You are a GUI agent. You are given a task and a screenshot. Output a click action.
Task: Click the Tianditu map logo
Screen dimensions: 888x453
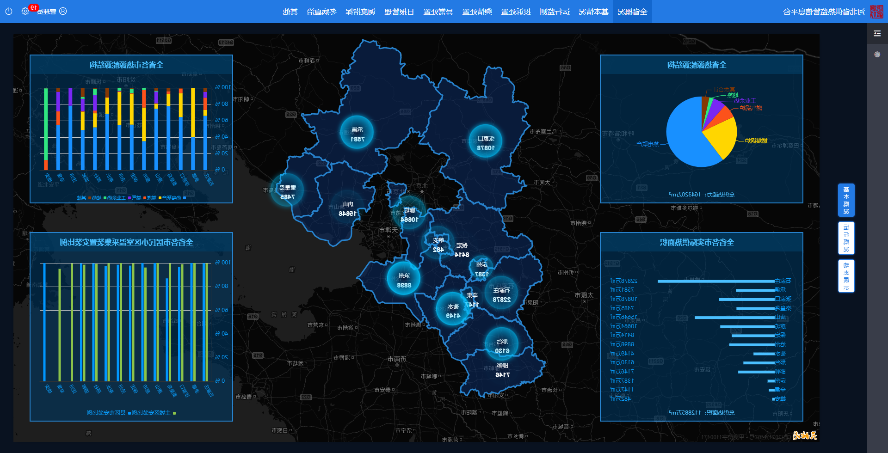pyautogui.click(x=805, y=435)
